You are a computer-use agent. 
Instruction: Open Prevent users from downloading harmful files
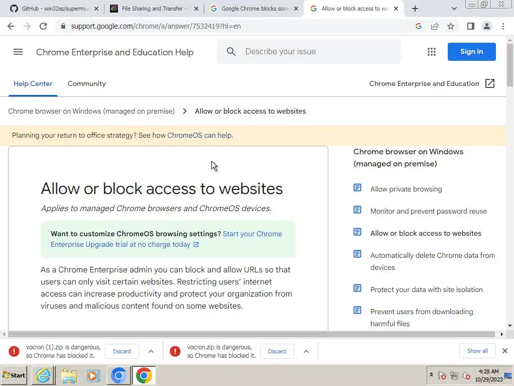422,318
